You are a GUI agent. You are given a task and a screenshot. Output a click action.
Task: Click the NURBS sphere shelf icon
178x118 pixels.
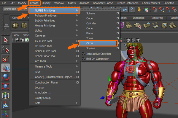pos(15,26)
